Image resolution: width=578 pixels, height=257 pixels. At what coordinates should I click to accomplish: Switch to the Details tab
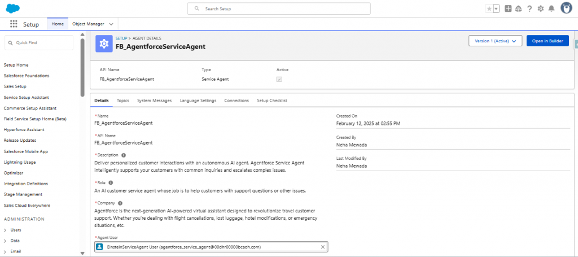[102, 101]
